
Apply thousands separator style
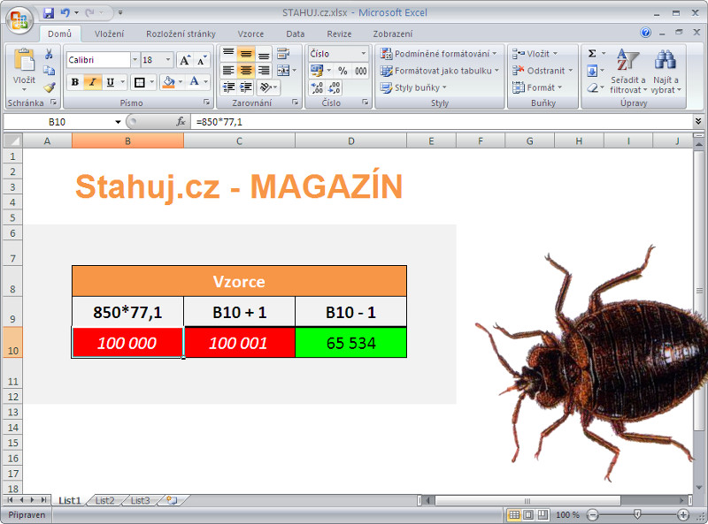pyautogui.click(x=360, y=71)
